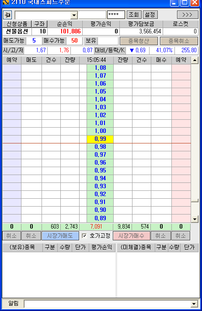
Task: Click the password field with asterisks
Action: pos(116,15)
